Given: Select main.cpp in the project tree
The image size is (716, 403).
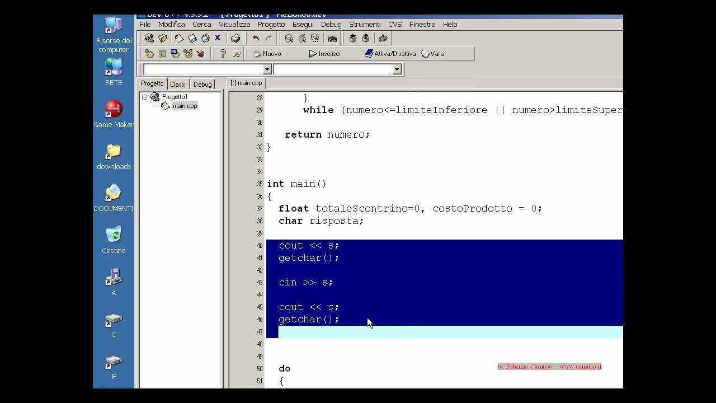Looking at the screenshot, I should [185, 106].
